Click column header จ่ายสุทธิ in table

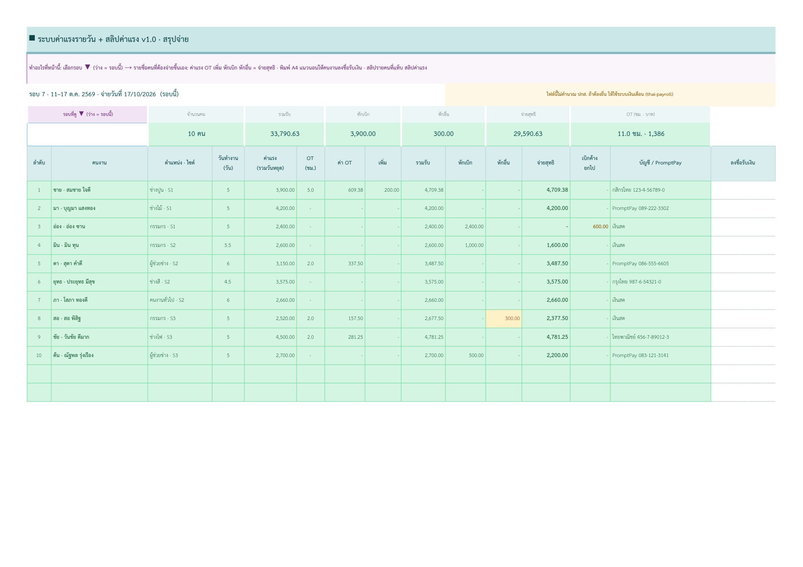coord(546,163)
